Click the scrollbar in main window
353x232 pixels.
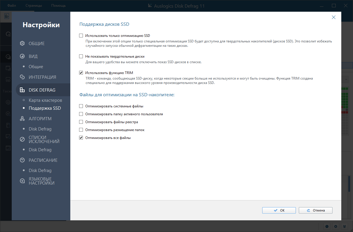click(349, 184)
